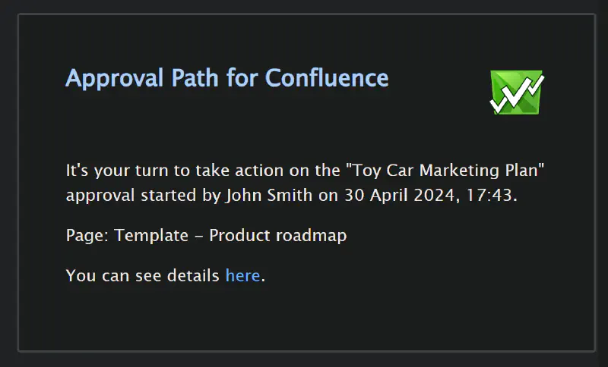The height and width of the screenshot is (367, 608).
Task: Click the name John Smith in the message
Action: coord(269,196)
